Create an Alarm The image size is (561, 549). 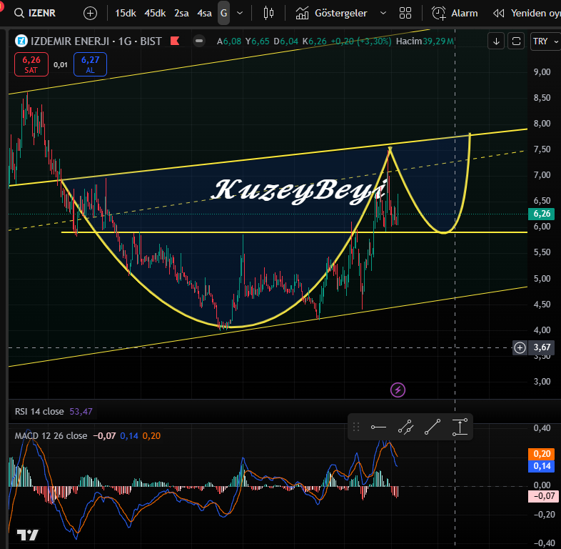pyautogui.click(x=455, y=14)
